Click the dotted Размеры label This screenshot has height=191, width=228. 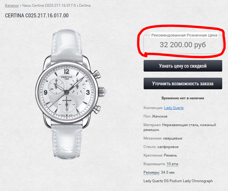(x=151, y=172)
